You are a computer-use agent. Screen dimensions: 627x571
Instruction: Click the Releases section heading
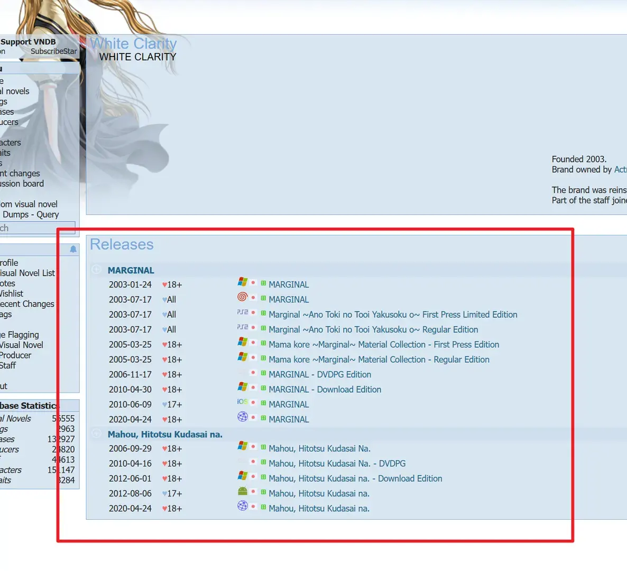122,244
